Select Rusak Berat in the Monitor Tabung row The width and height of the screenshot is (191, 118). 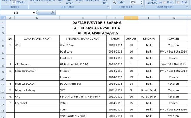point(149,90)
